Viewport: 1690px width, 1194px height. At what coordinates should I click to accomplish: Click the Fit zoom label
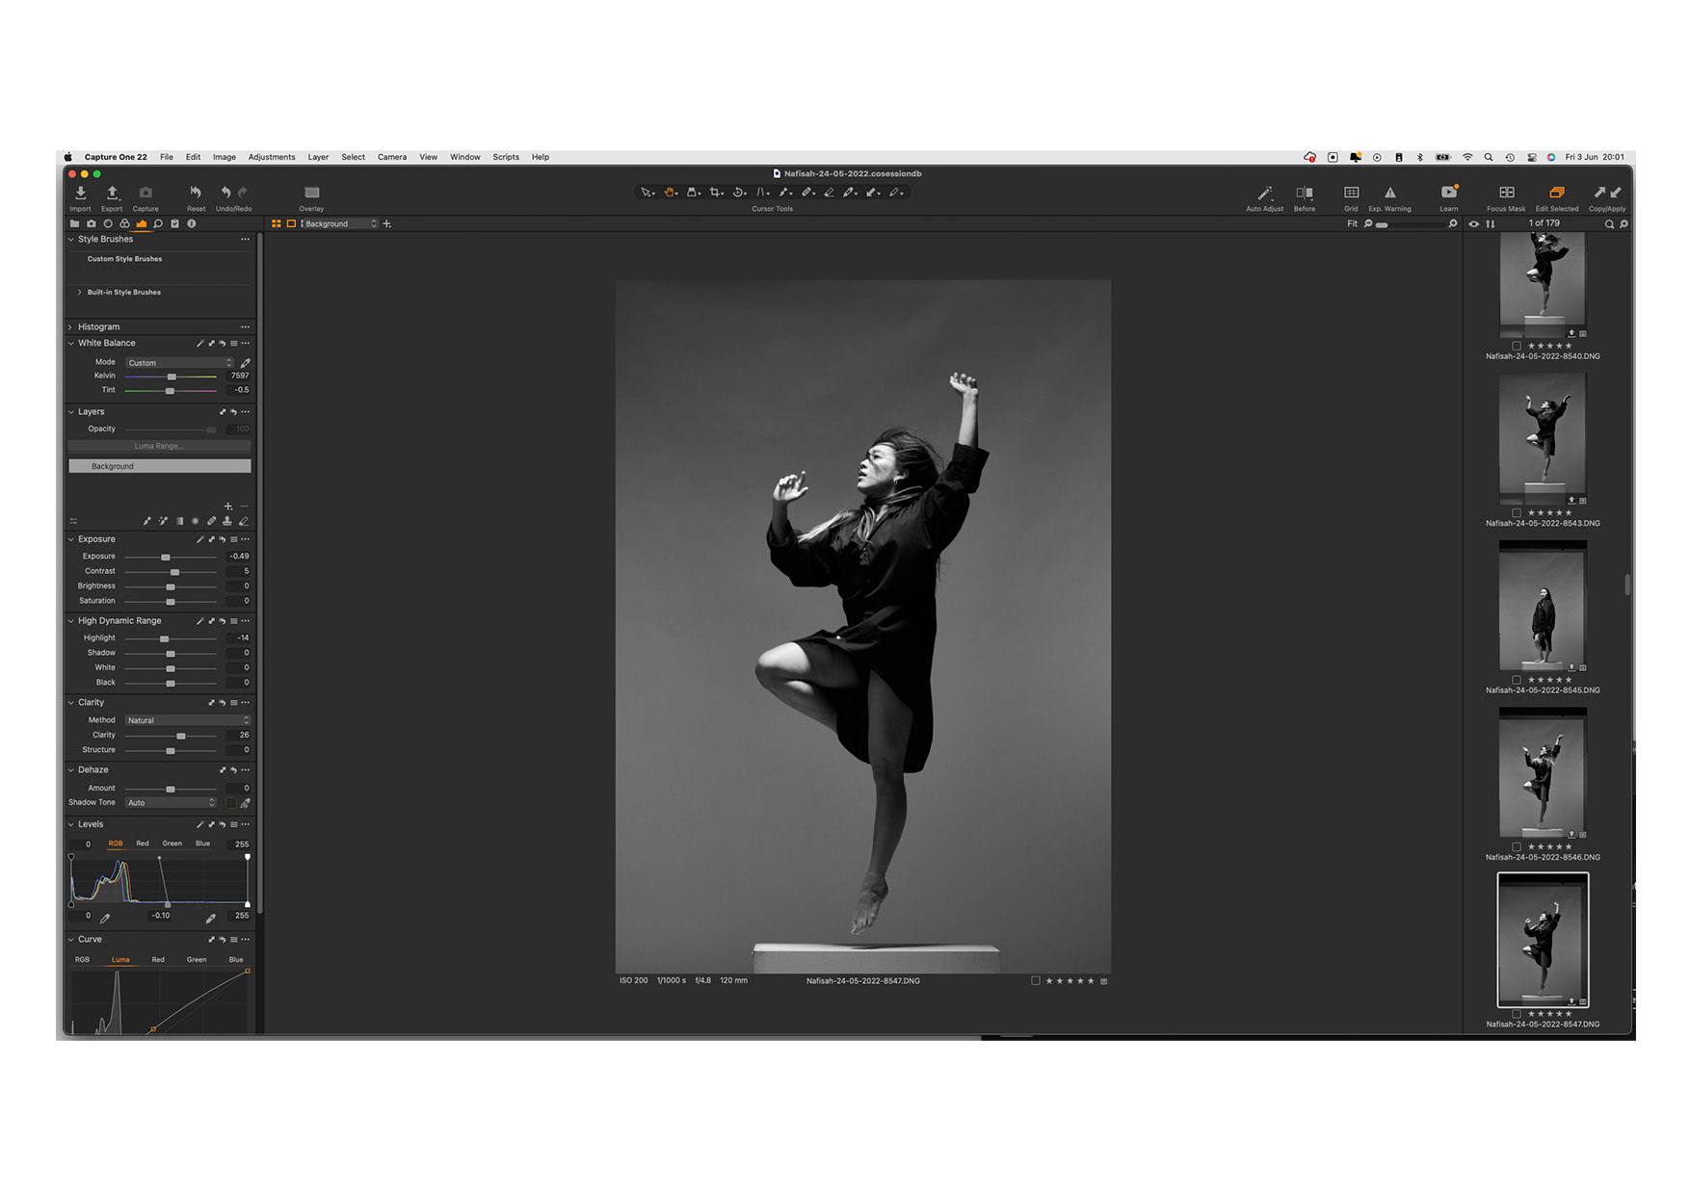1352,223
